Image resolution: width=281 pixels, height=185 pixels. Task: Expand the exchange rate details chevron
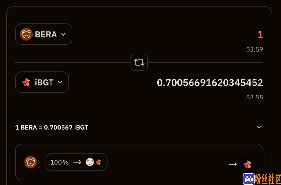tap(259, 127)
